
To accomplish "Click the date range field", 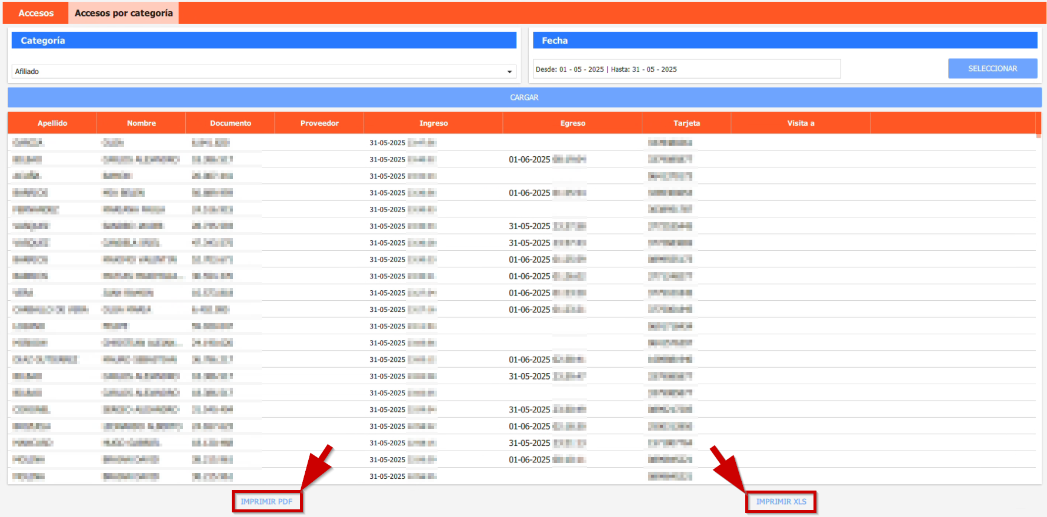I will pos(686,69).
